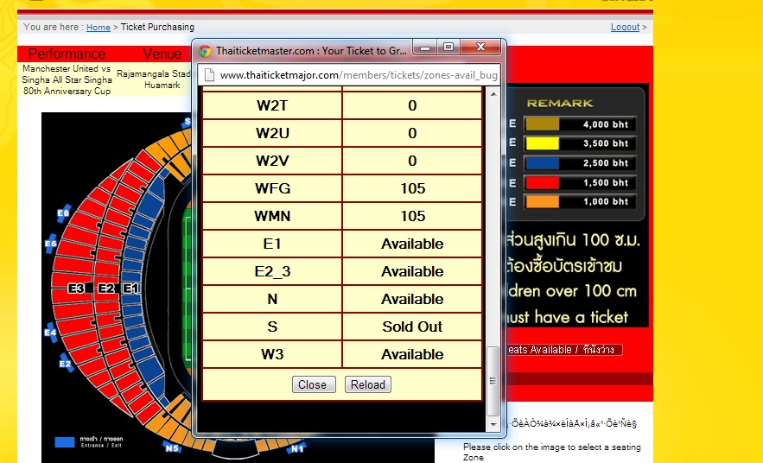Viewport: 763px width, 463px height.
Task: Click the N1 entrance marker
Action: (x=297, y=449)
